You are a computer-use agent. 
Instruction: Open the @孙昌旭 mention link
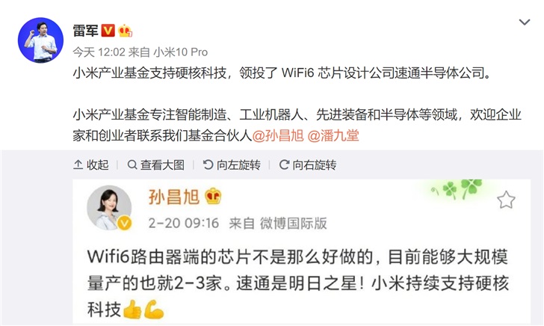278,136
